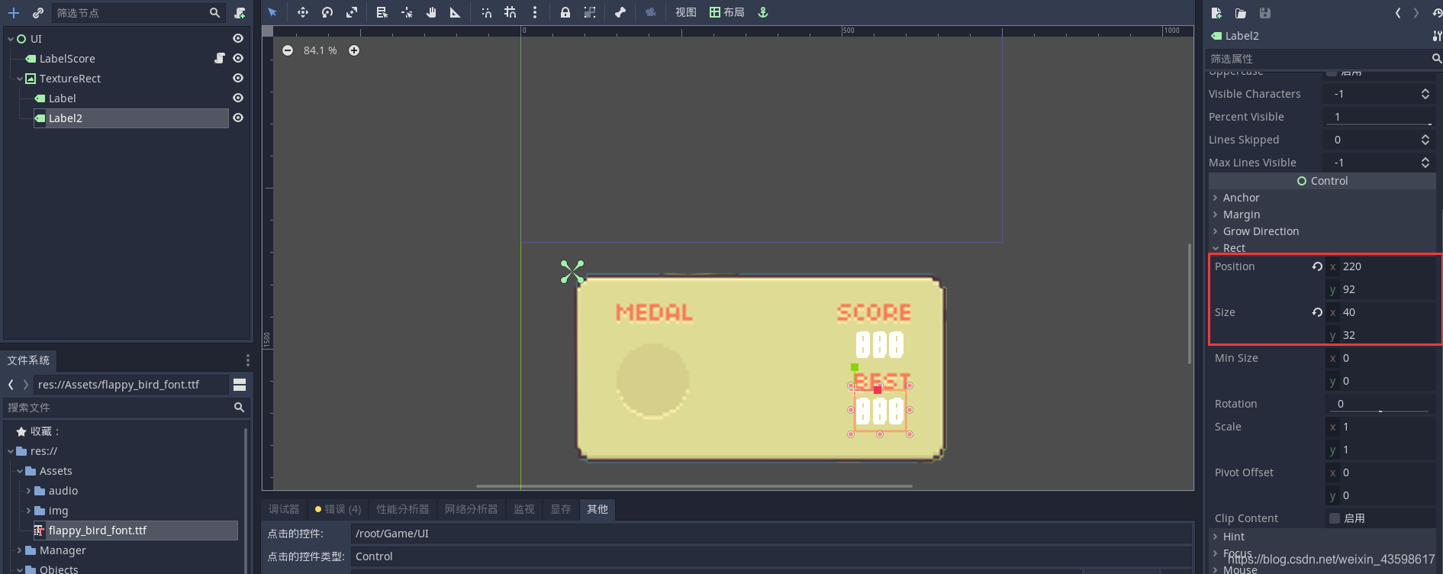The height and width of the screenshot is (574, 1443).
Task: Adjust the Percent Visible slider
Action: point(1380,124)
